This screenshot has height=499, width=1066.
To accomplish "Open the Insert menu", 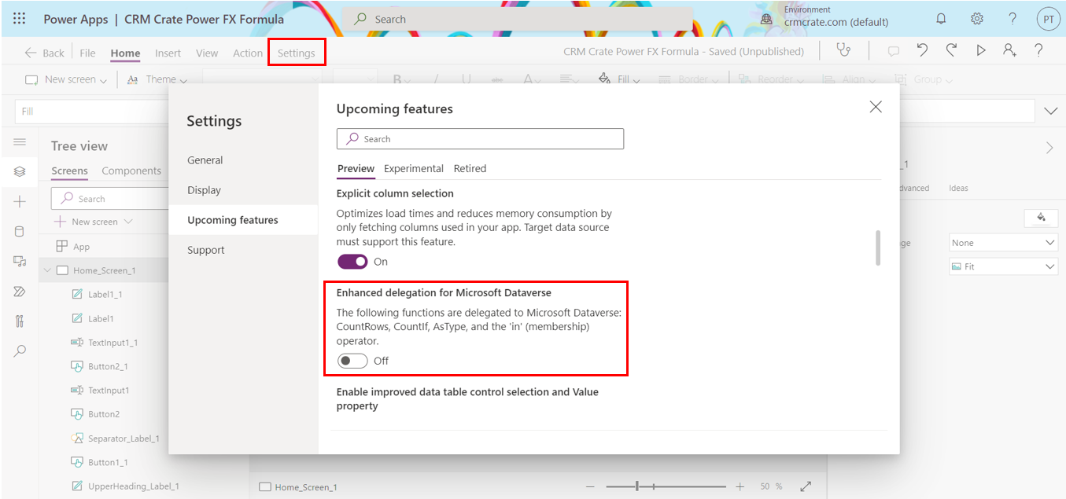I will point(168,53).
